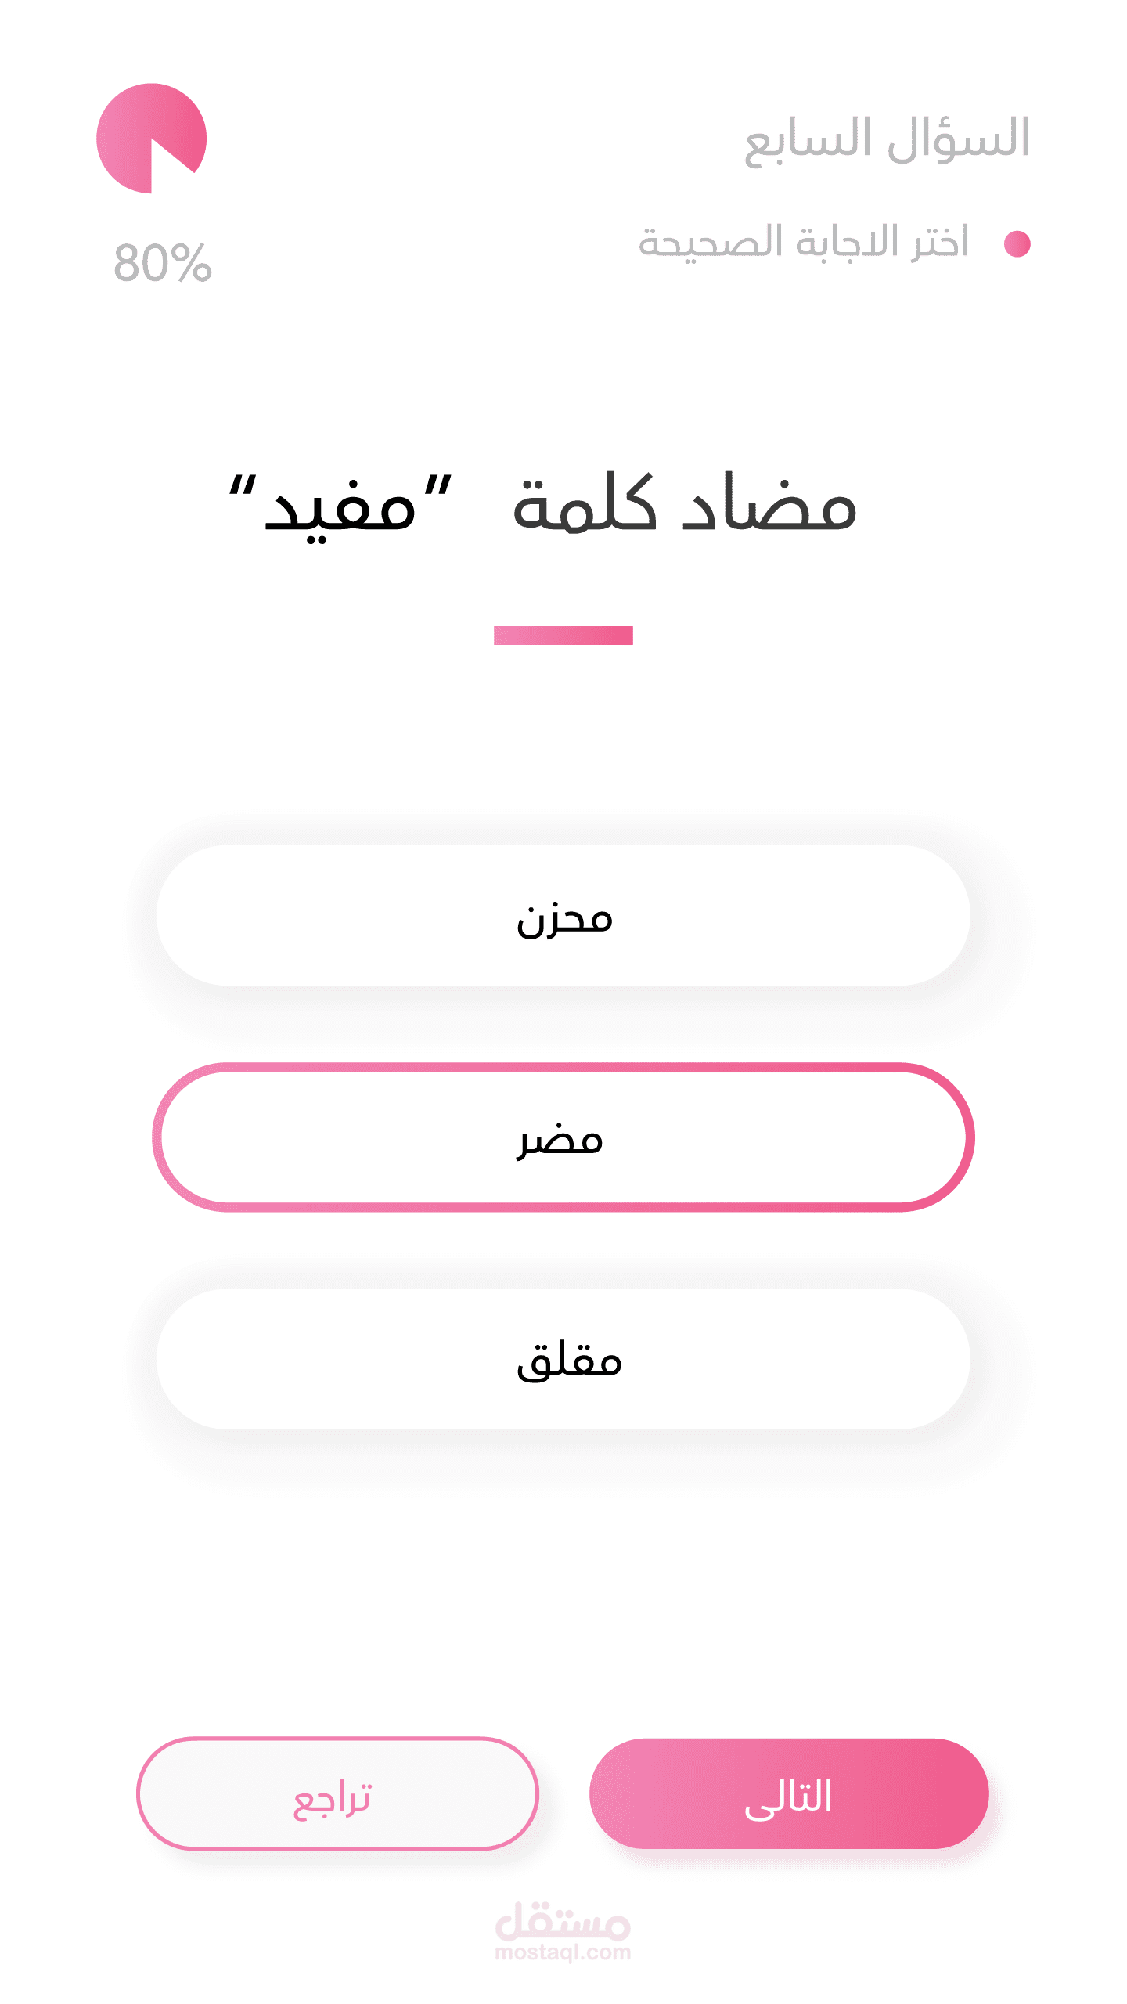Click the question text مضاد كلمة

(x=684, y=505)
